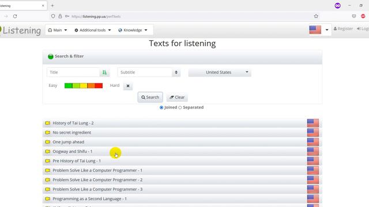Open History of Tai Lung - 2
This screenshot has width=369, height=207.
[x=73, y=123]
